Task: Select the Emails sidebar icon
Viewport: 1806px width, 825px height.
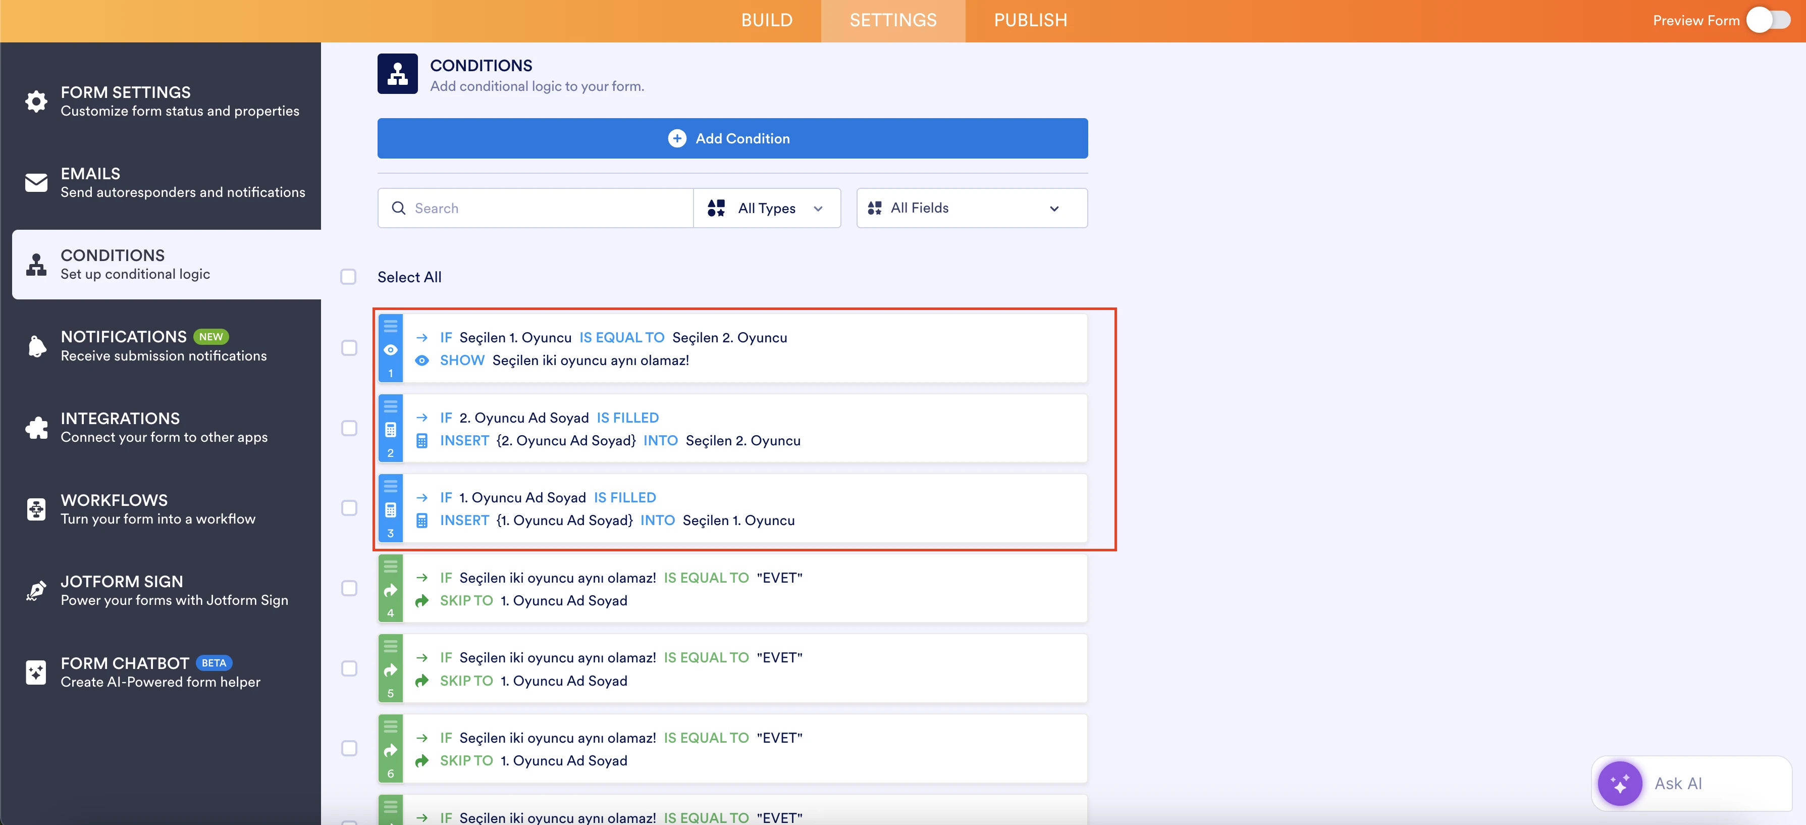Action: (36, 182)
